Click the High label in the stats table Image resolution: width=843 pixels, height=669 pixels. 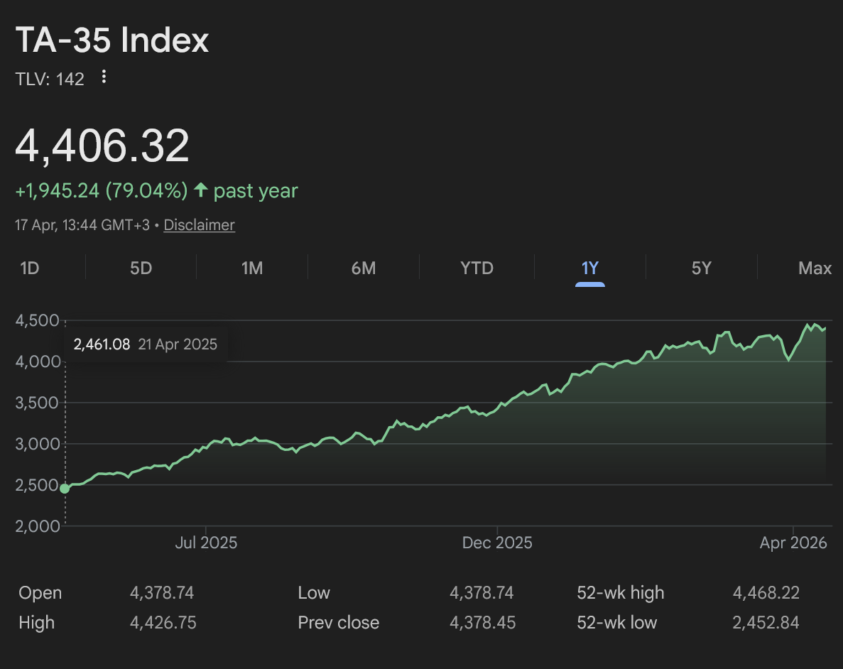[36, 622]
